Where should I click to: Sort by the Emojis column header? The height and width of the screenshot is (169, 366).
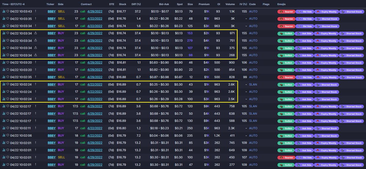click(282, 4)
